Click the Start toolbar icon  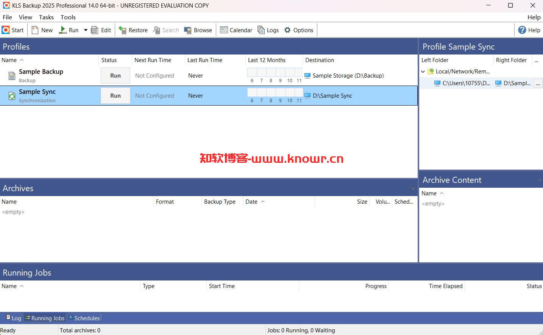6,30
